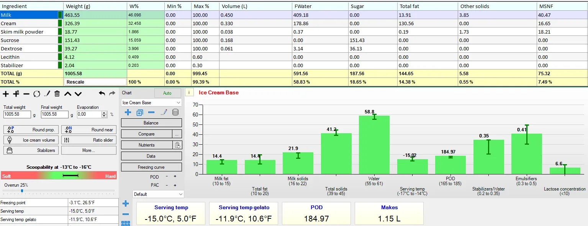This screenshot has width=588, height=226.
Task: Click the blue grid icon beside the tiles
Action: click(x=126, y=223)
